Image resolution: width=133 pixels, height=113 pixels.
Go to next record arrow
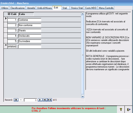[x=40, y=100]
